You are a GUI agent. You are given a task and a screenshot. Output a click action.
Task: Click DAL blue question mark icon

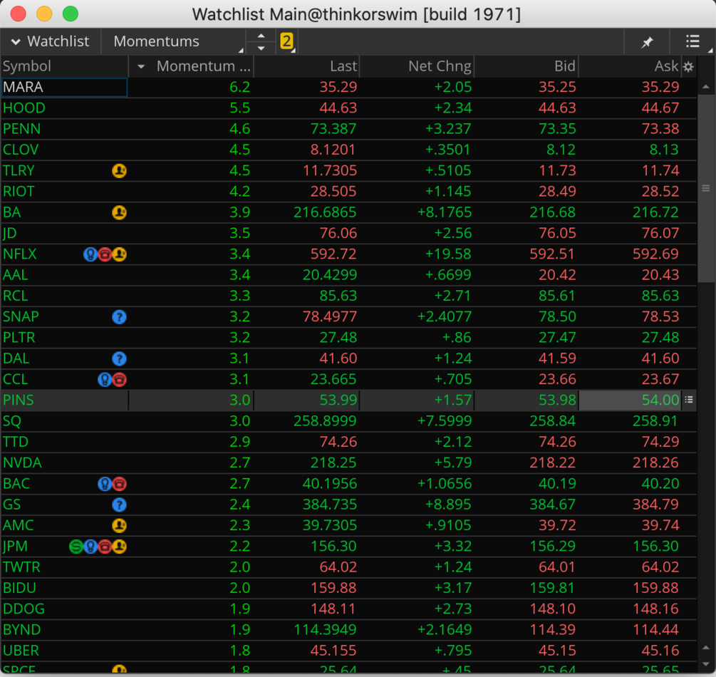(x=119, y=358)
